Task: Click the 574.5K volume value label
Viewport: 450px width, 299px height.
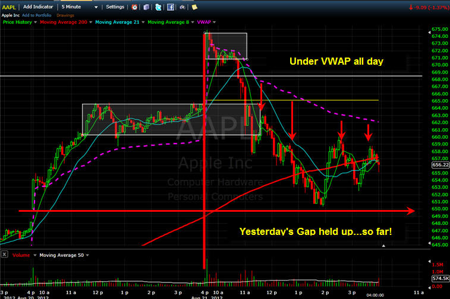Action: click(440, 278)
